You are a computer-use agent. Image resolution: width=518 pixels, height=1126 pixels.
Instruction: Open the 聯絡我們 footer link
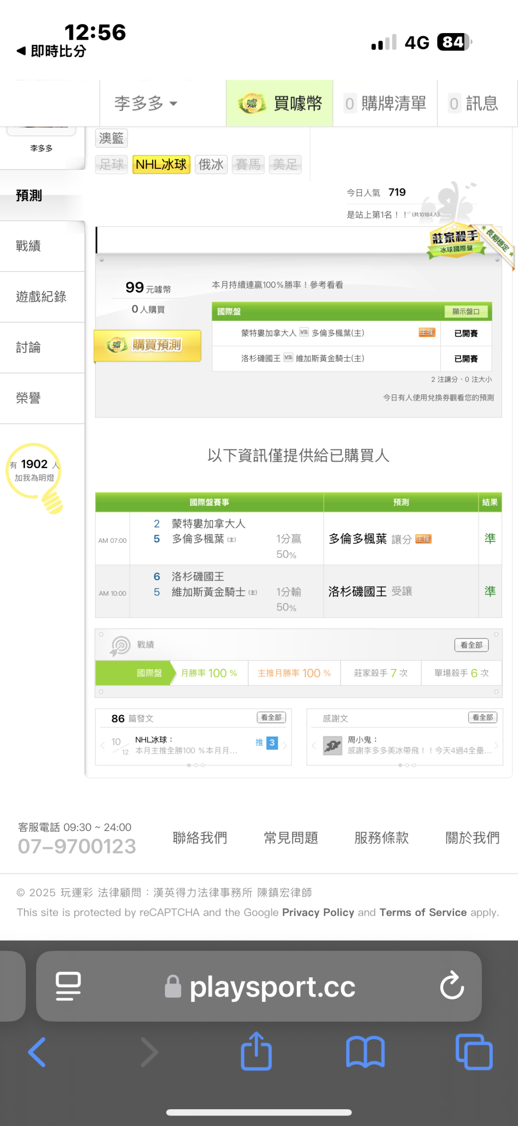(x=200, y=838)
